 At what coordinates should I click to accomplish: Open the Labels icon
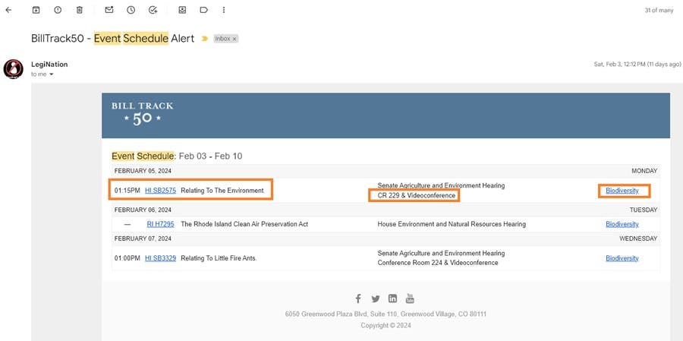click(x=204, y=10)
